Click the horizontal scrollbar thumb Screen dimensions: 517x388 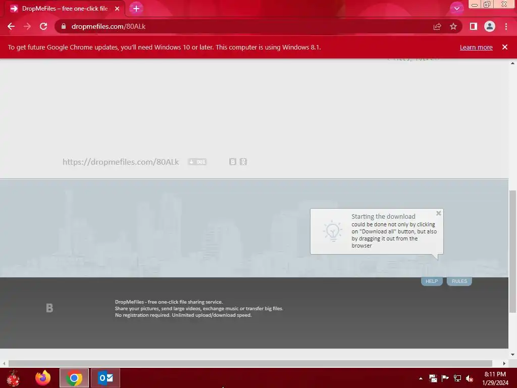tap(250, 363)
